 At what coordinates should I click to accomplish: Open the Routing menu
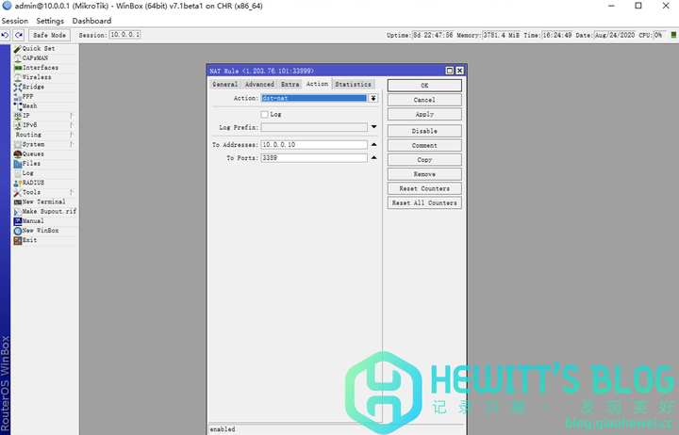tap(44, 135)
